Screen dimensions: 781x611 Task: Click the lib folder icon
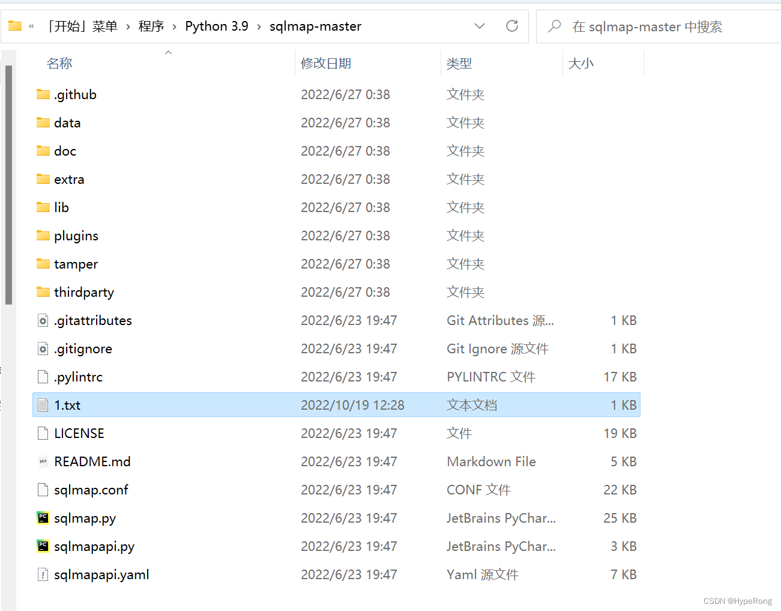43,207
